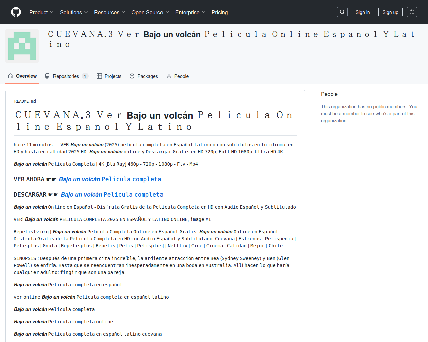The height and width of the screenshot is (342, 428).
Task: Open the appearance settings sliders icon
Action: pyautogui.click(x=412, y=12)
